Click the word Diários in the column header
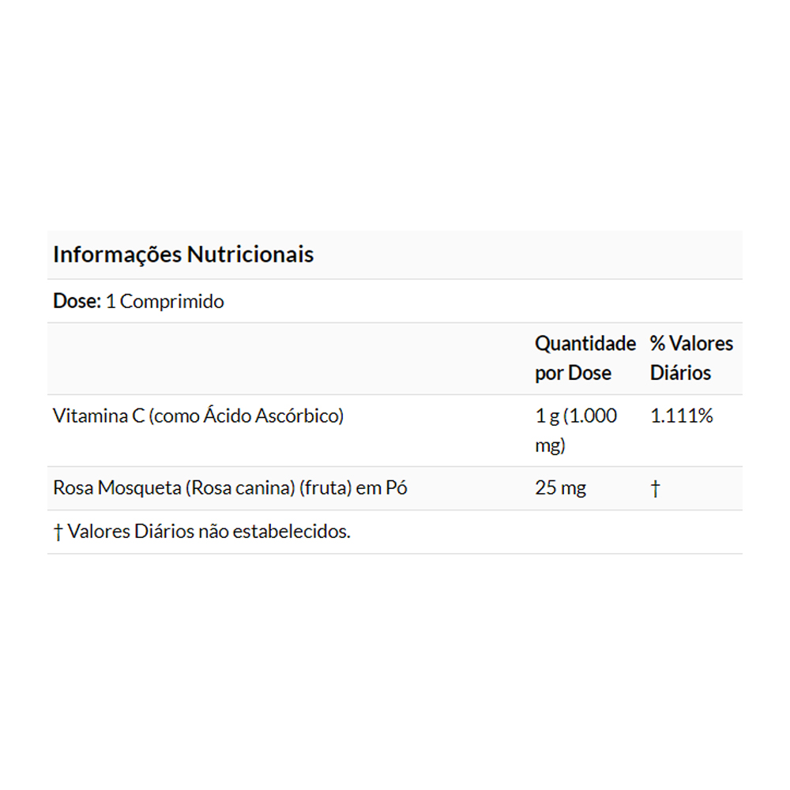Viewport: 790px width, 790px height. click(680, 373)
